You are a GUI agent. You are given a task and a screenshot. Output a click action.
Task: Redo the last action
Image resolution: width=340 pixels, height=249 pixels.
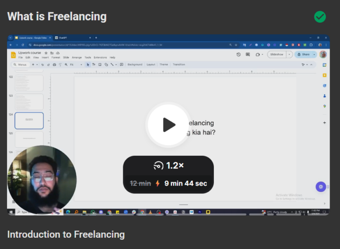[x=48, y=64]
